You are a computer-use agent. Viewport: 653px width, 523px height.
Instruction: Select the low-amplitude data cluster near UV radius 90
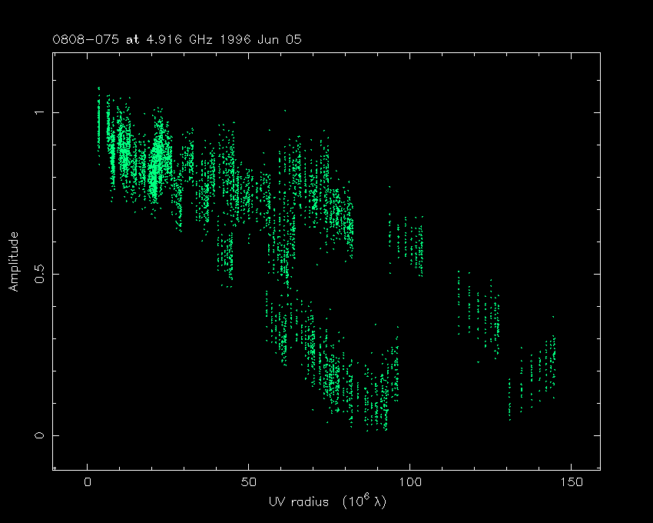tap(378, 396)
